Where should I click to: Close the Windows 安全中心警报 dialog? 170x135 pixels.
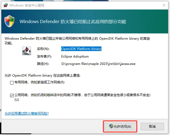164,5
